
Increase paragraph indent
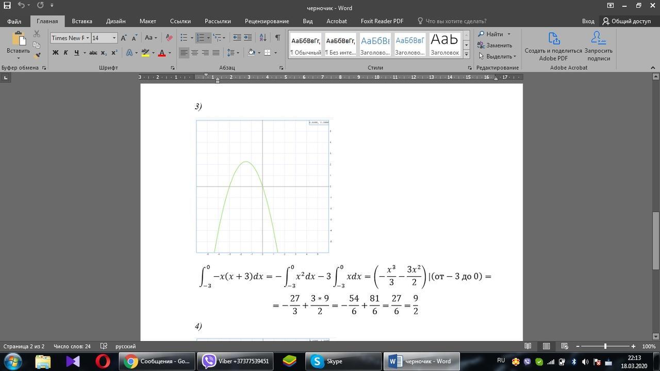point(248,38)
